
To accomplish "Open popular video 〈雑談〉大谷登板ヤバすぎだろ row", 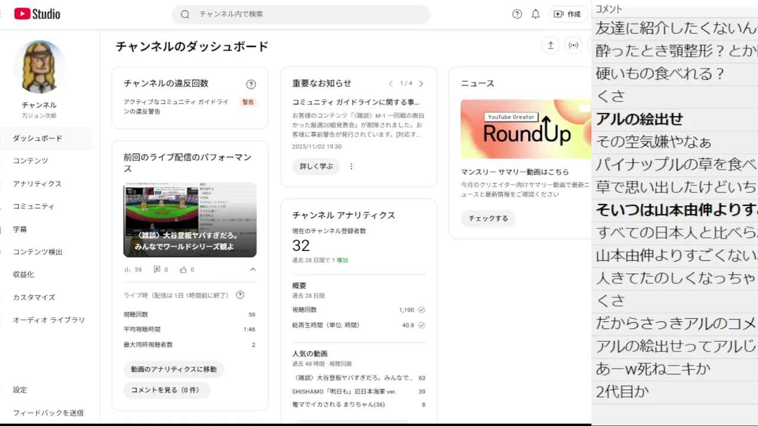I will 359,377.
